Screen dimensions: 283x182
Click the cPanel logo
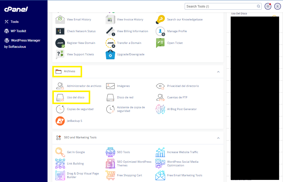[16, 9]
